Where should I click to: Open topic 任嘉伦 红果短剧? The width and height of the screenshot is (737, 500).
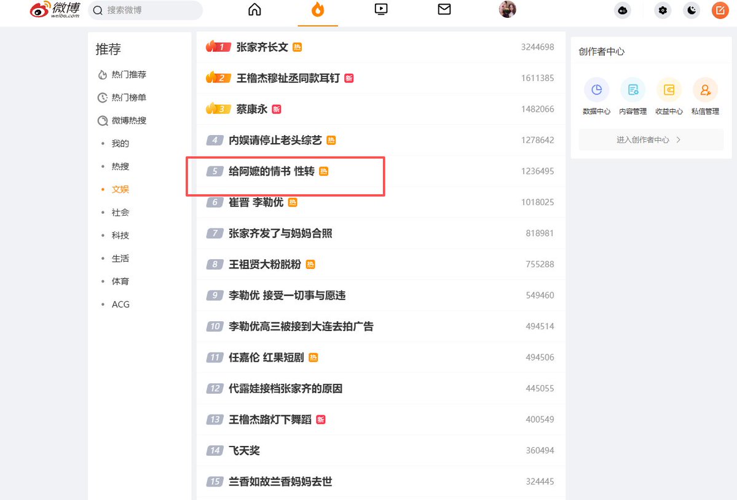tap(266, 357)
